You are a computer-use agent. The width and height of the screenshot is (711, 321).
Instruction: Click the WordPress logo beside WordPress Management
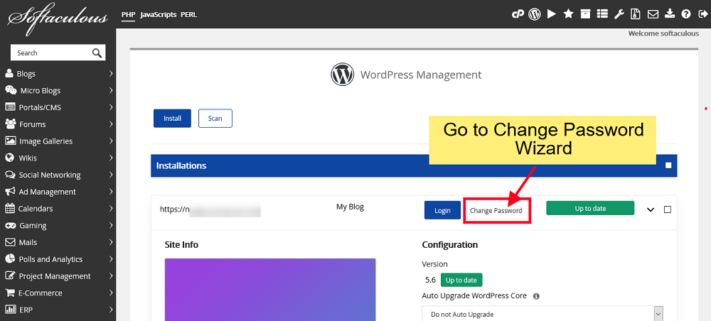pos(343,75)
